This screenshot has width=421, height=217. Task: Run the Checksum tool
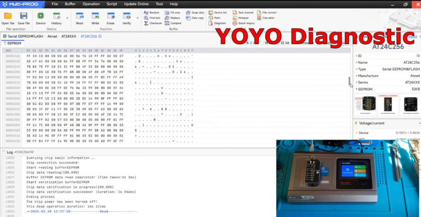[153, 23]
